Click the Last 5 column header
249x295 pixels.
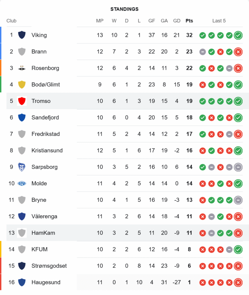219,21
